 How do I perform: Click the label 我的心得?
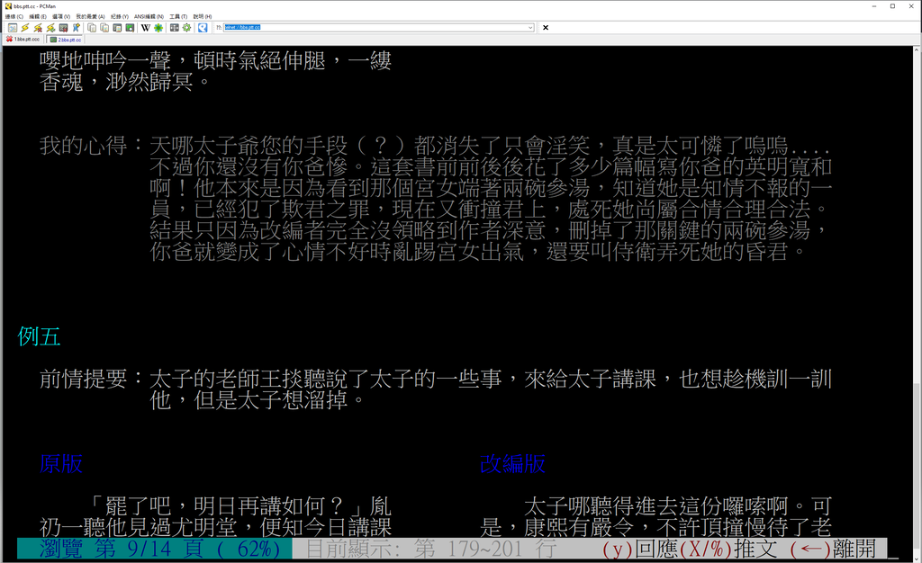(83, 146)
